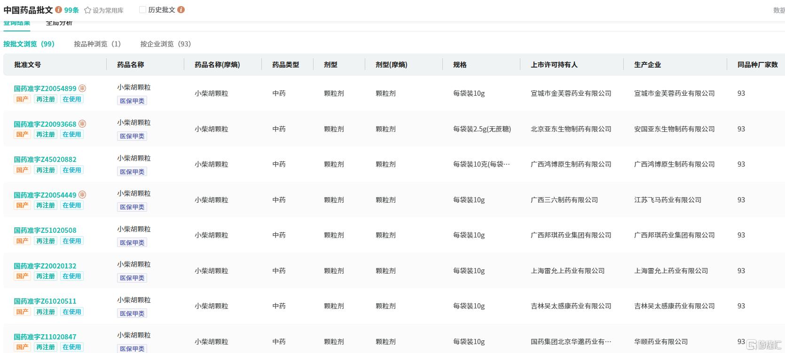Open approval 国药准字Z20093668 link
This screenshot has height=353, width=785.
tap(45, 124)
